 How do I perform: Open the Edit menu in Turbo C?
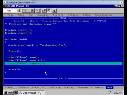(x=21, y=15)
